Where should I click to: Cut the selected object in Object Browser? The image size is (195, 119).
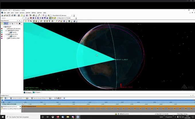coord(10,23)
